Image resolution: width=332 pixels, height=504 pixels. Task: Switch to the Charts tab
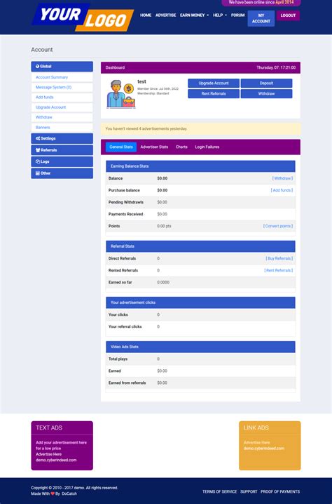point(181,147)
